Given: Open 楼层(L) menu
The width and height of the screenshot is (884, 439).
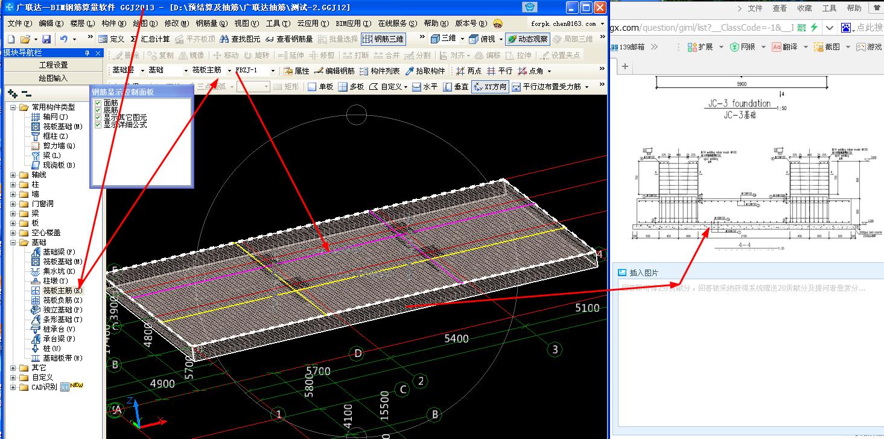Looking at the screenshot, I should tap(83, 24).
